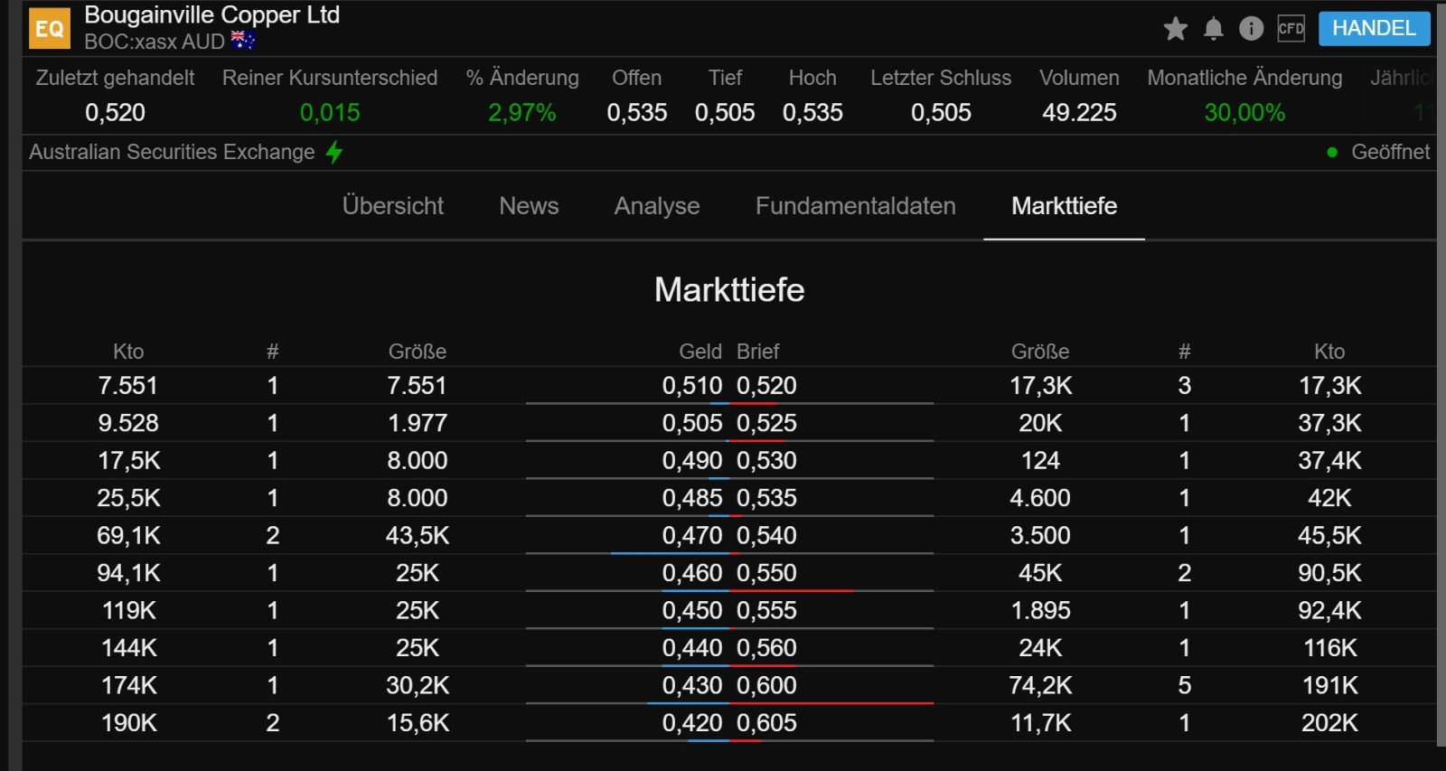Viewport: 1446px width, 771px height.
Task: Select the ask price 0,605
Action: (766, 723)
